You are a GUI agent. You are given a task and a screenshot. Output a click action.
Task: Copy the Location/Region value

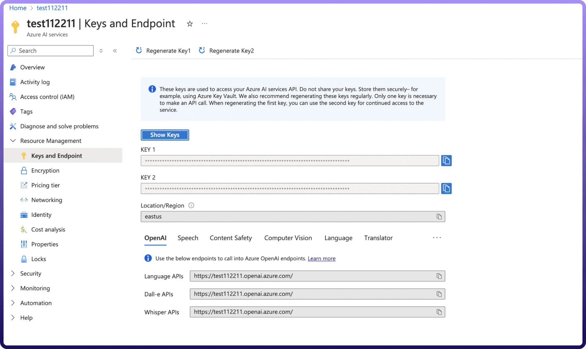pyautogui.click(x=439, y=216)
